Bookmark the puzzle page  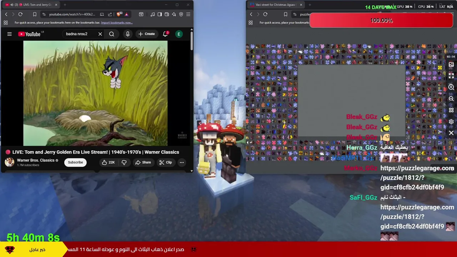coord(285,14)
